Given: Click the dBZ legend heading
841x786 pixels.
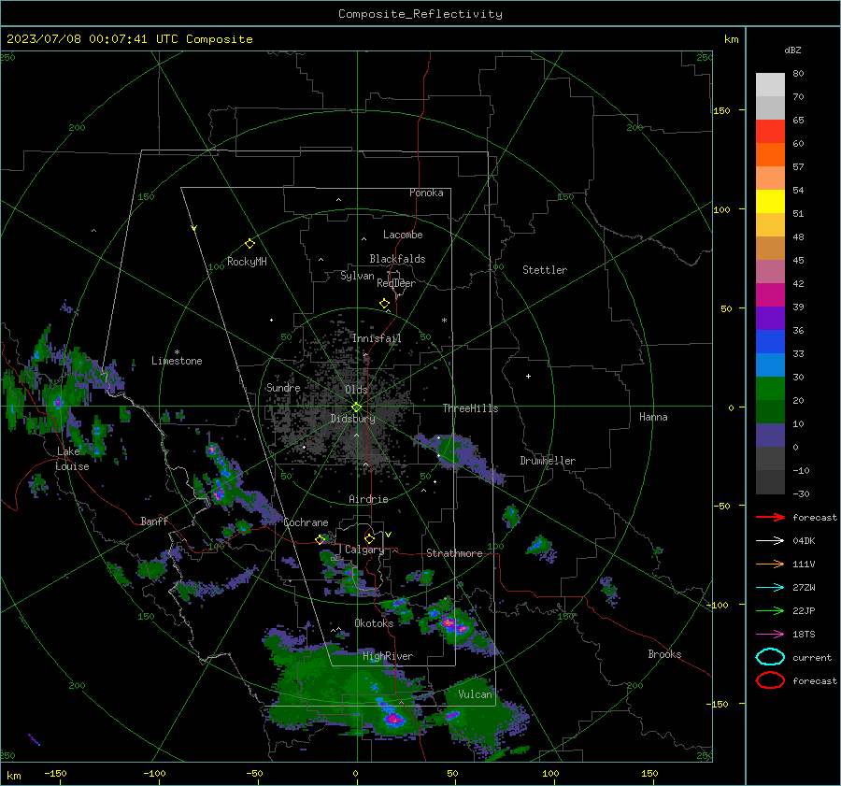Looking at the screenshot, I should 792,50.
